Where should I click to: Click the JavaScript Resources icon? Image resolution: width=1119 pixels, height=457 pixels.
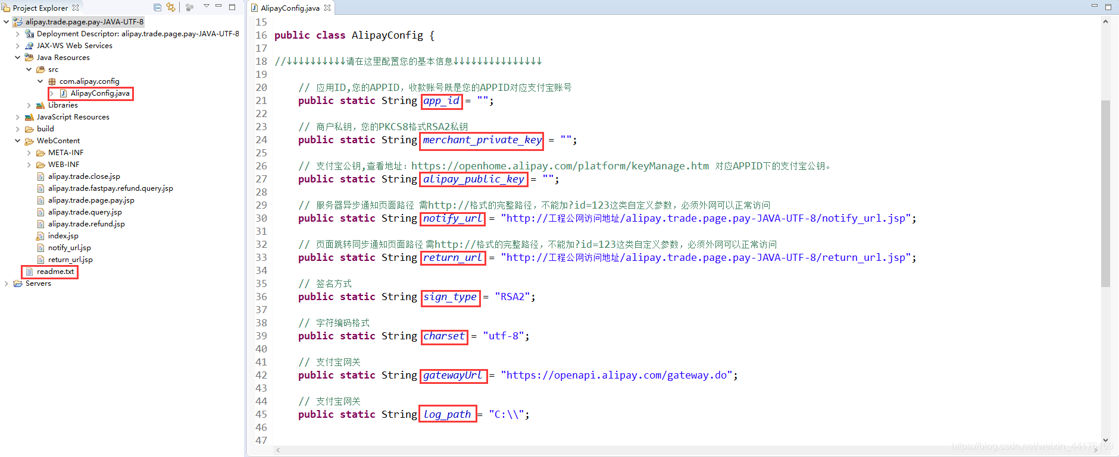coord(29,117)
